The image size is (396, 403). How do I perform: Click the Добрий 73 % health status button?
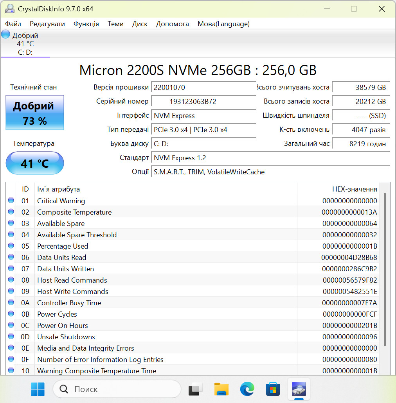coord(35,113)
